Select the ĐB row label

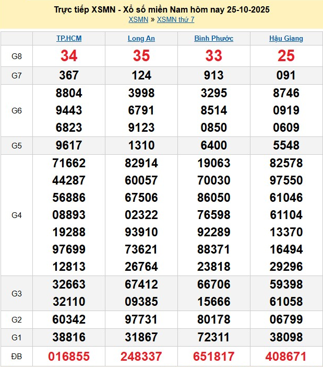click(17, 357)
